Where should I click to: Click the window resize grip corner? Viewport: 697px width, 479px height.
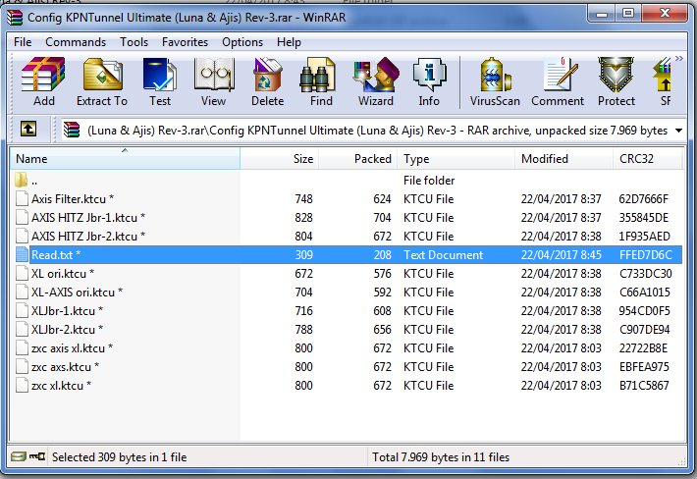click(x=681, y=460)
